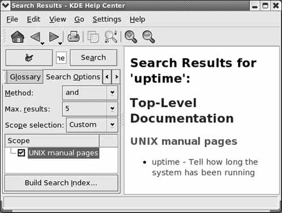
Task: Navigate back with the left arrow
Action: tap(35, 37)
